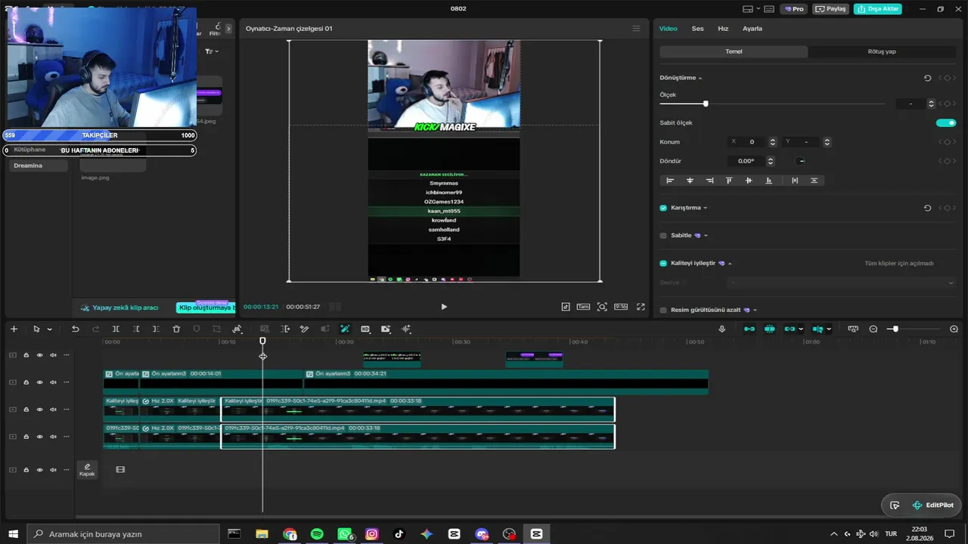The height and width of the screenshot is (544, 968).
Task: Open the selection tool dropdown arrow
Action: 50,329
